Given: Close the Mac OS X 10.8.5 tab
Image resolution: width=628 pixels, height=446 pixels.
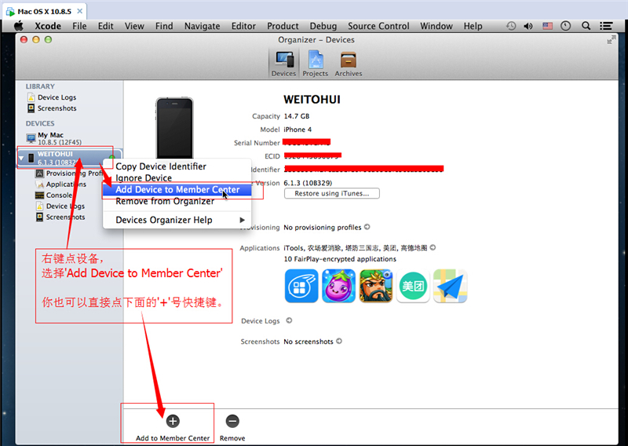Looking at the screenshot, I should (80, 11).
